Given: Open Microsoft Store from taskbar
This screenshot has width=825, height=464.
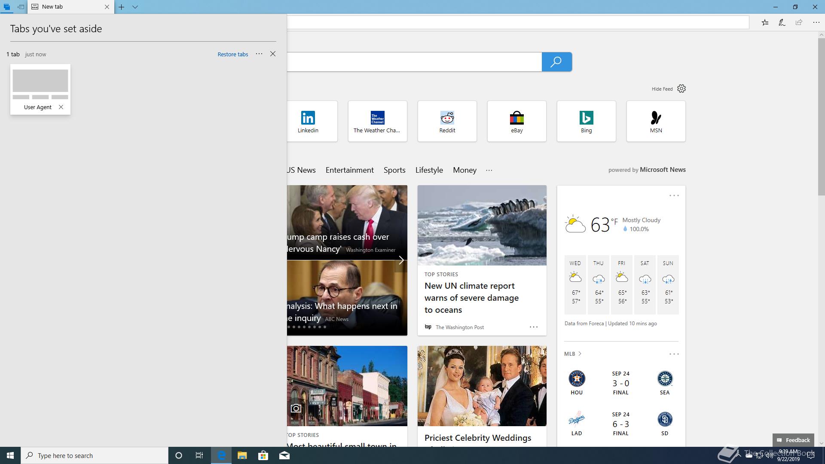Looking at the screenshot, I should click(x=263, y=455).
